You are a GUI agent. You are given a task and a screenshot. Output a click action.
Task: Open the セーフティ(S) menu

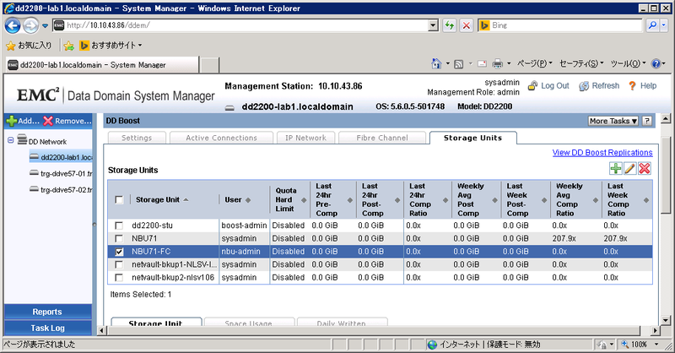(x=581, y=64)
